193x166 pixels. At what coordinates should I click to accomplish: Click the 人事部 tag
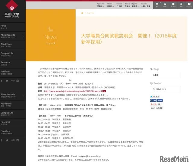tap(156, 75)
